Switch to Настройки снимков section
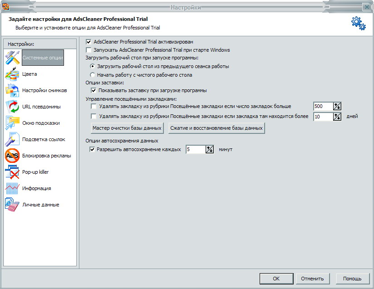The width and height of the screenshot is (374, 289). 44,90
